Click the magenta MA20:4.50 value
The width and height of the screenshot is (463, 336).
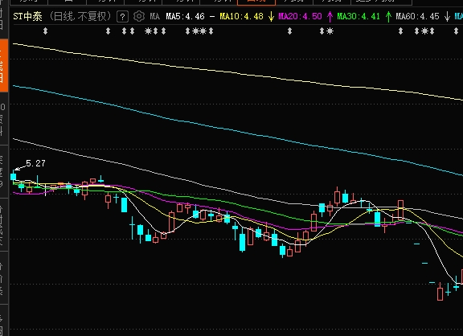[300, 16]
